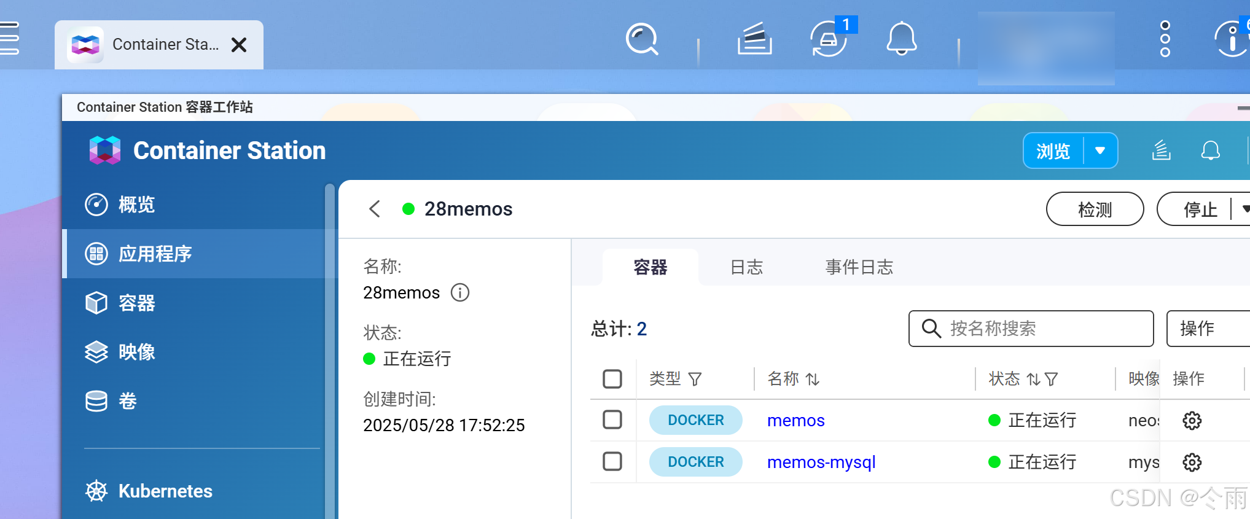Click the DOCKER badge in memos row
Image resolution: width=1250 pixels, height=519 pixels.
click(696, 420)
